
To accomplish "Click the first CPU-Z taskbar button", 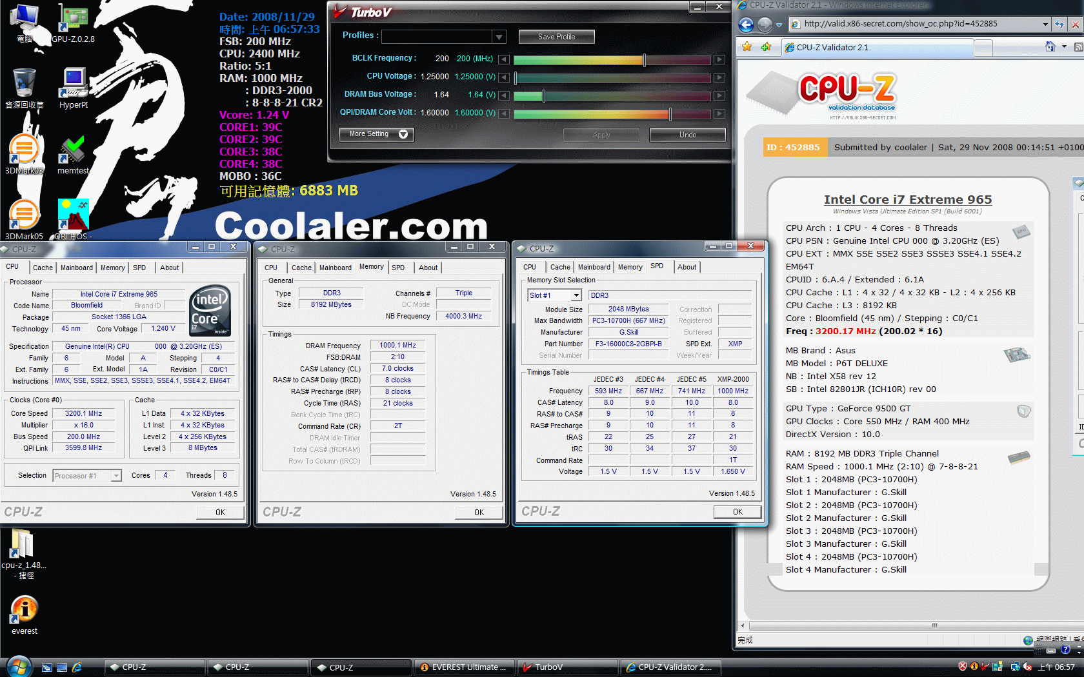I will [x=155, y=667].
